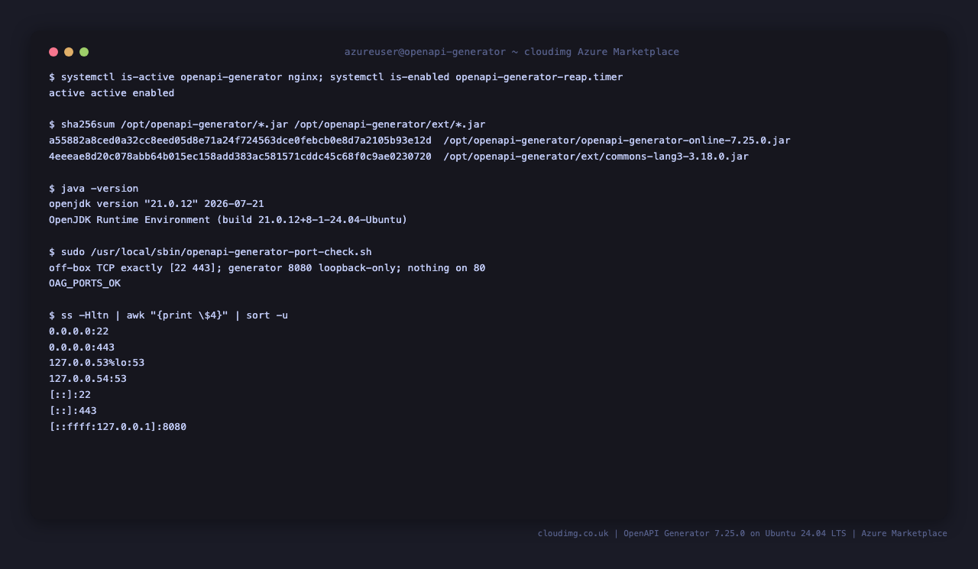Click the 'sha256sum /opt/openapi-generator/*.jar' command line

267,124
